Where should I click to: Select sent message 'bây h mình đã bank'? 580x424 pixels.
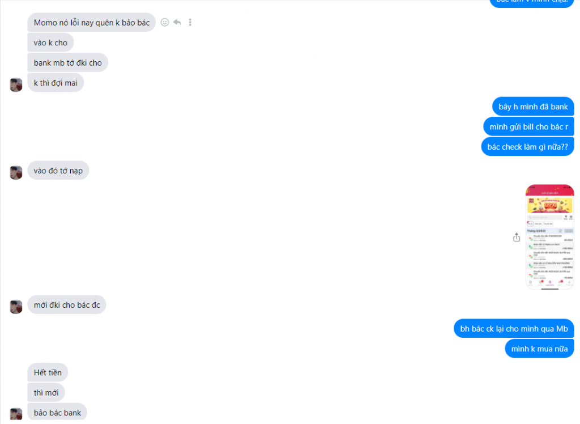pos(533,107)
